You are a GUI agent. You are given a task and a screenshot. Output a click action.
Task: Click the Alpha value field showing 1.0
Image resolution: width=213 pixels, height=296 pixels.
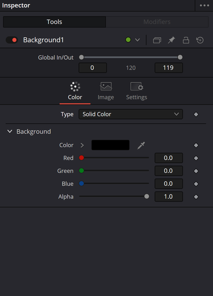[169, 197]
